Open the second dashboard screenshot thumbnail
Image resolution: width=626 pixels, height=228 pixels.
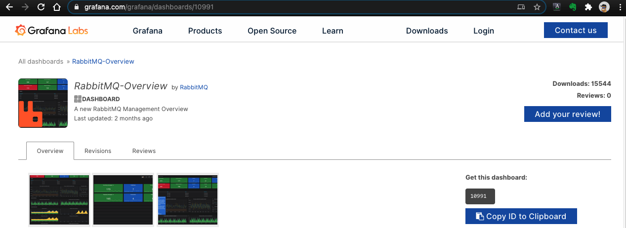click(x=124, y=199)
